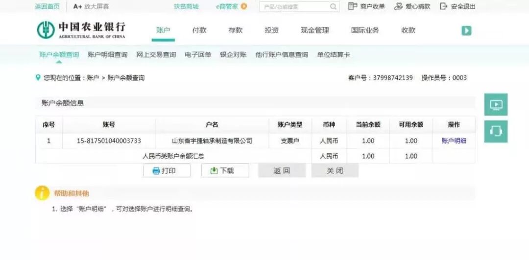
Task: Click the 关闭 button
Action: [335, 170]
